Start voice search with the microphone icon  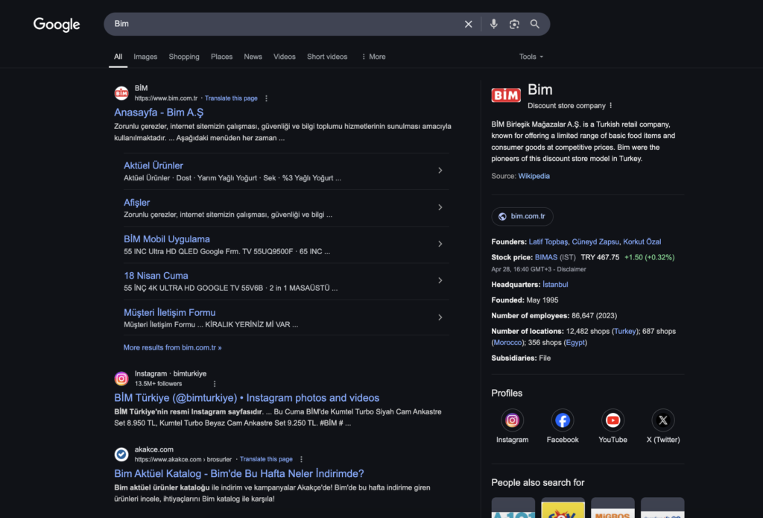click(x=493, y=24)
